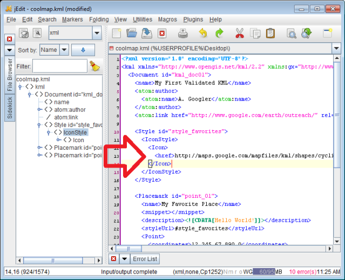Viewport: 345px width, 280px height.
Task: Cut the selection with the scissors icon
Action: point(239,34)
